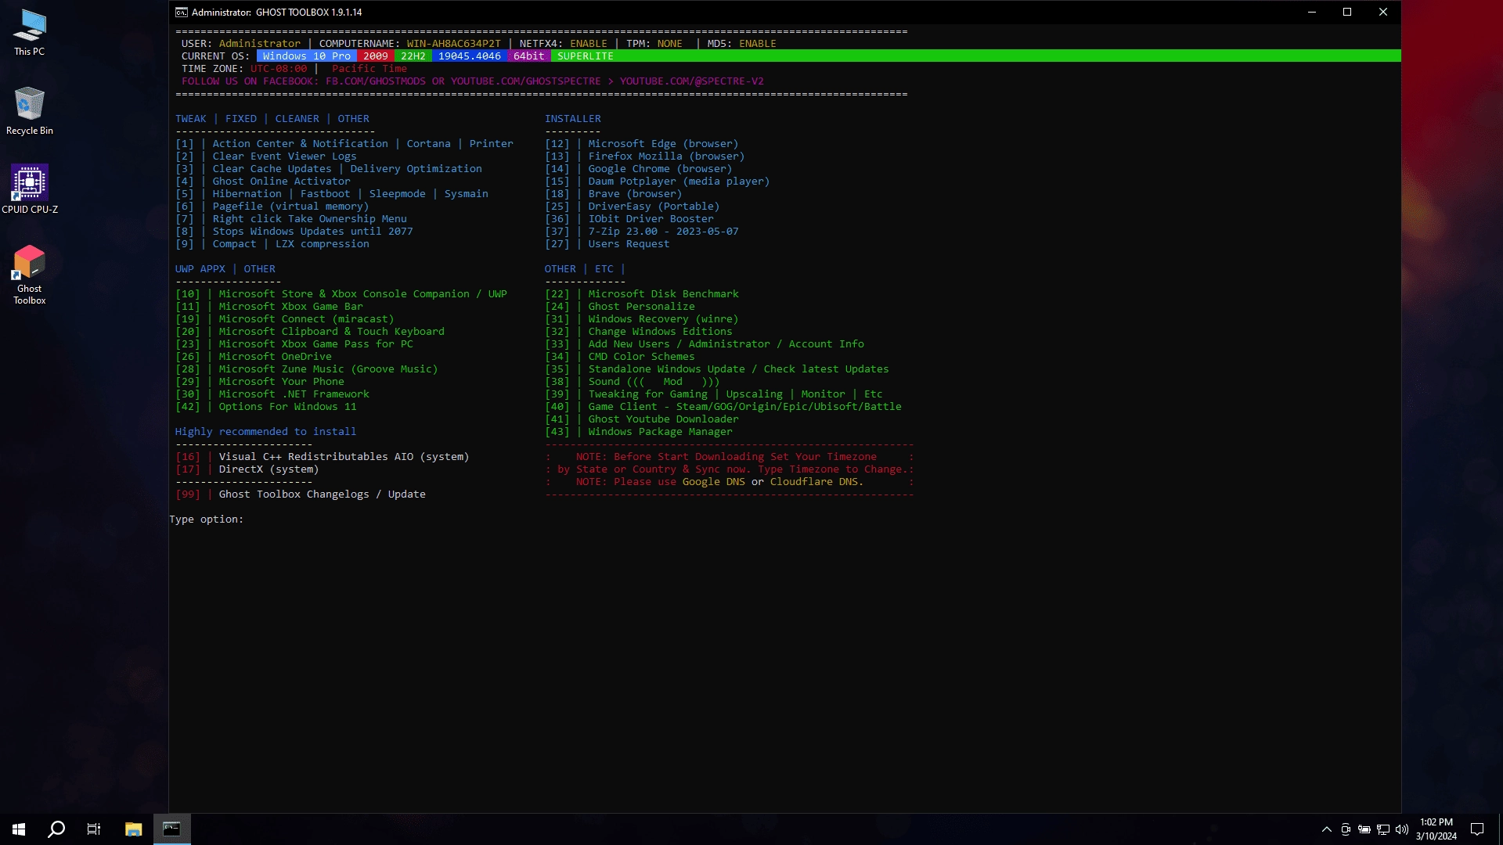Click option 3 Clear Cache Updates
The width and height of the screenshot is (1503, 845).
tap(329, 169)
